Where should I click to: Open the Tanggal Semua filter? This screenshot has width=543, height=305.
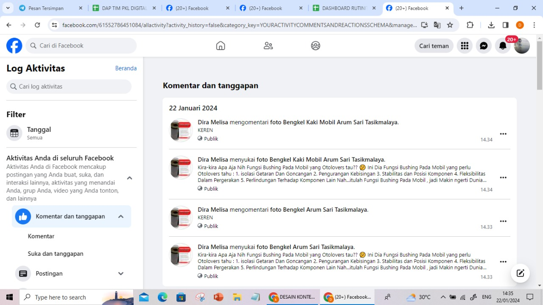tap(71, 133)
